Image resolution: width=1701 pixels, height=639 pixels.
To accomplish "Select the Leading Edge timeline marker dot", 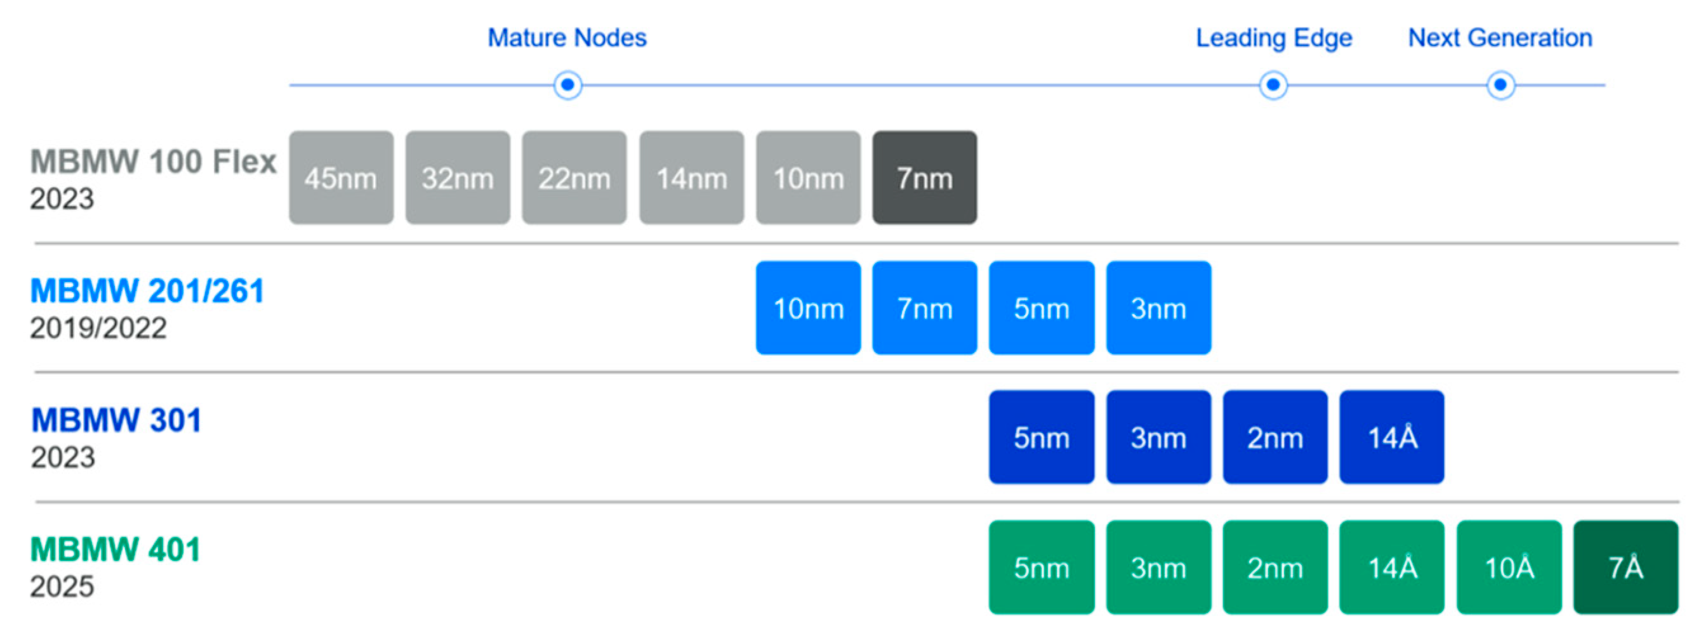I will (x=1273, y=85).
